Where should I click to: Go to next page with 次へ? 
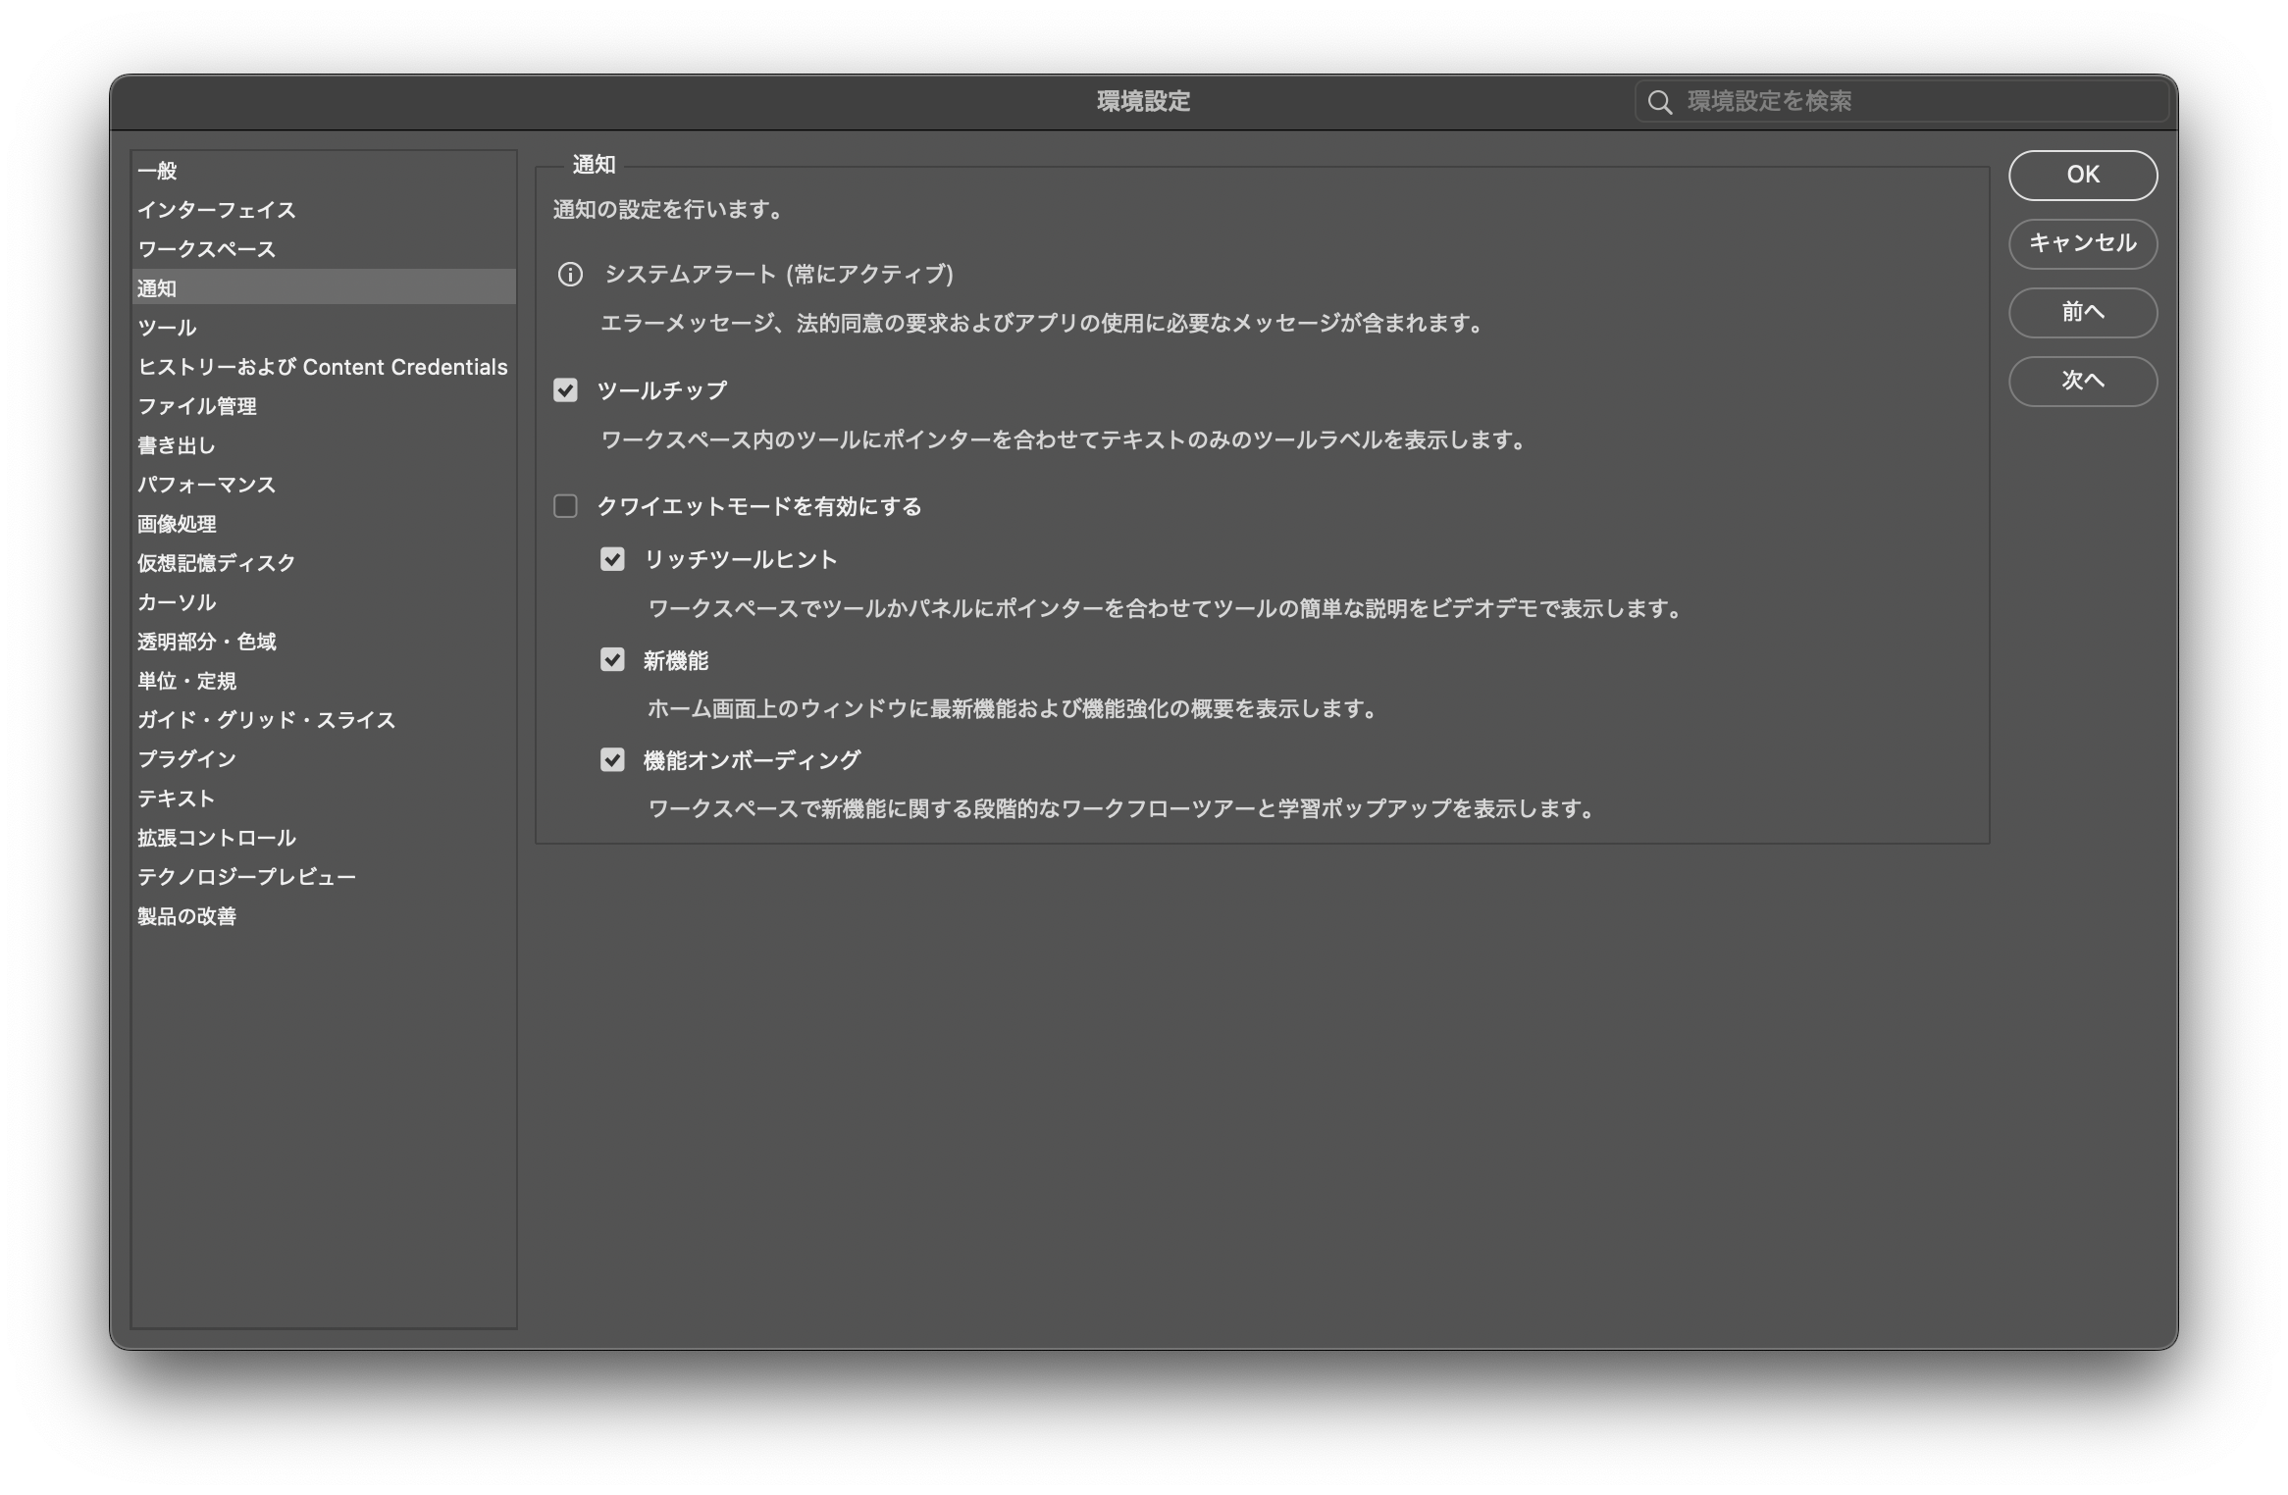tap(2082, 381)
